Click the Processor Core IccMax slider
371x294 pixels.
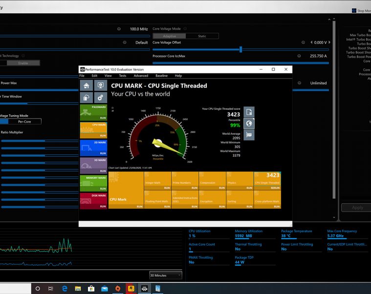pos(240,63)
